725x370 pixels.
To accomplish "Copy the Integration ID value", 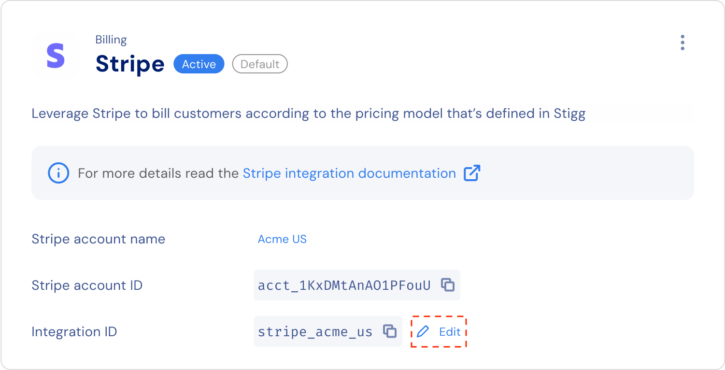I will click(x=390, y=331).
